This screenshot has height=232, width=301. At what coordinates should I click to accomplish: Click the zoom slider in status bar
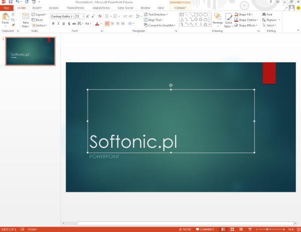click(268, 229)
